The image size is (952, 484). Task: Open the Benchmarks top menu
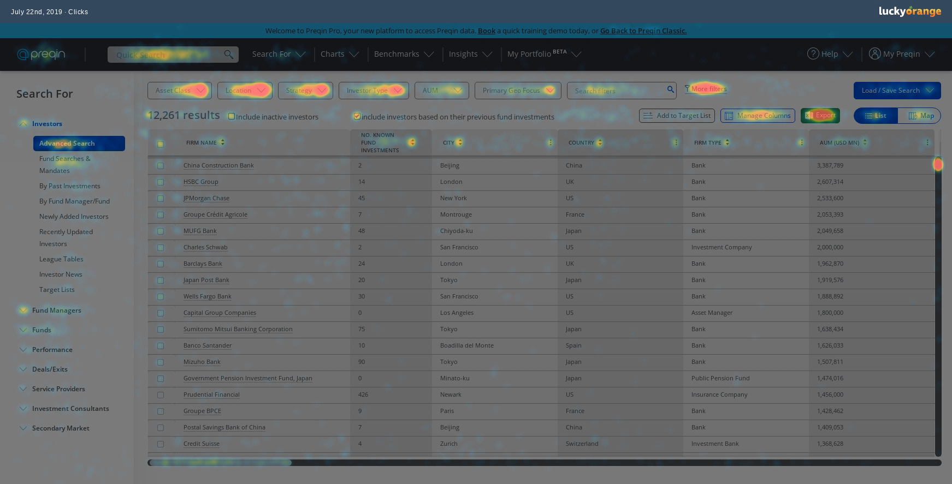click(x=404, y=54)
